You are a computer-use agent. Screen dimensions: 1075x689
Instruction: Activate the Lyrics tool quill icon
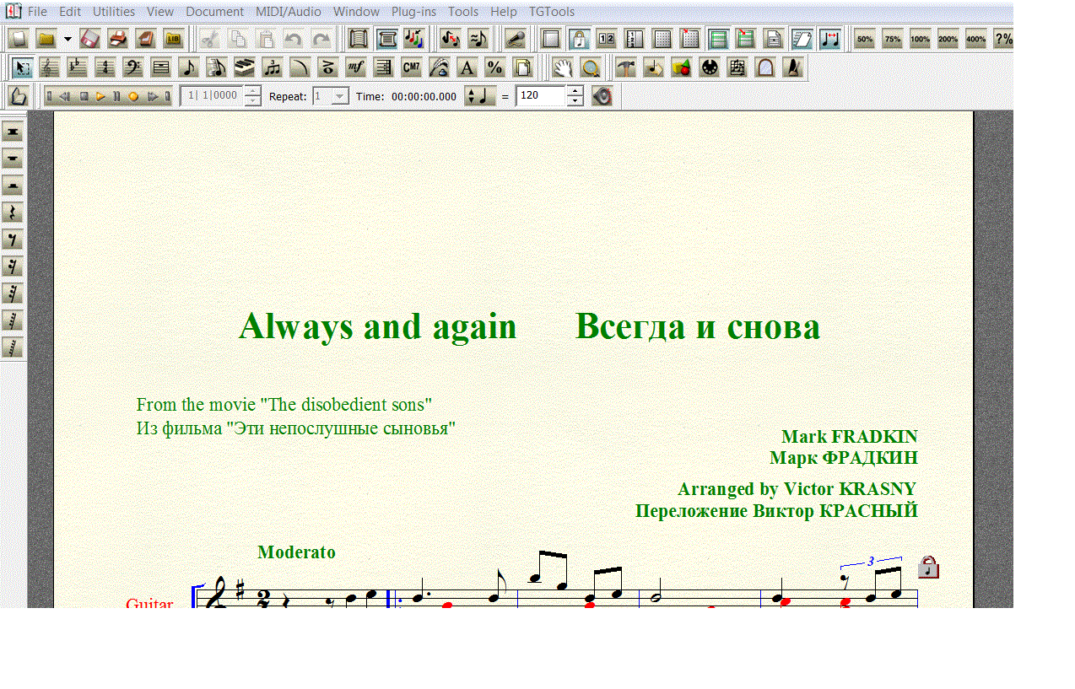tap(439, 67)
